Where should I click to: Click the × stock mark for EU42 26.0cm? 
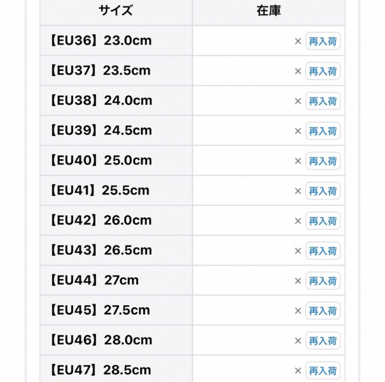click(x=298, y=221)
